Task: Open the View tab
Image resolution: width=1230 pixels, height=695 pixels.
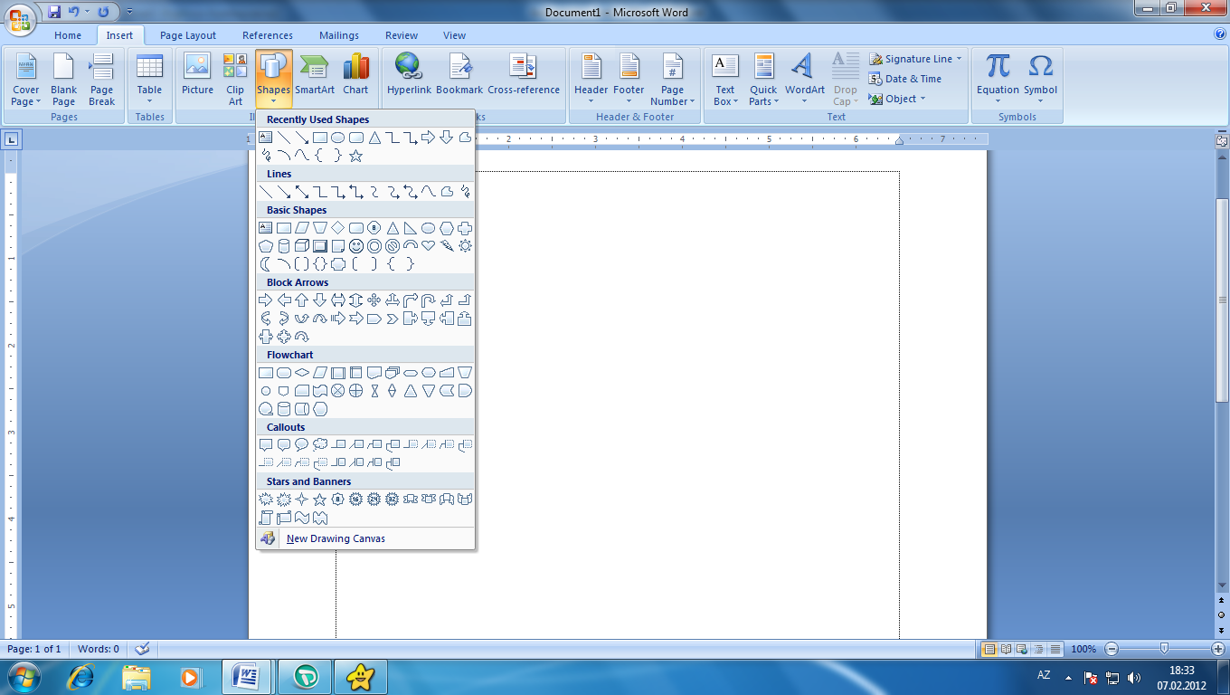Action: click(x=455, y=35)
